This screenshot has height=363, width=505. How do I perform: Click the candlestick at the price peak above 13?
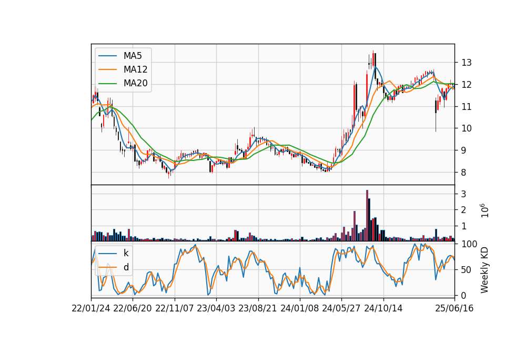(x=373, y=60)
